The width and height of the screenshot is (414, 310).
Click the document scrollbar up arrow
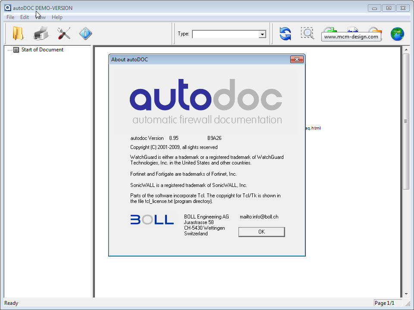click(x=406, y=50)
